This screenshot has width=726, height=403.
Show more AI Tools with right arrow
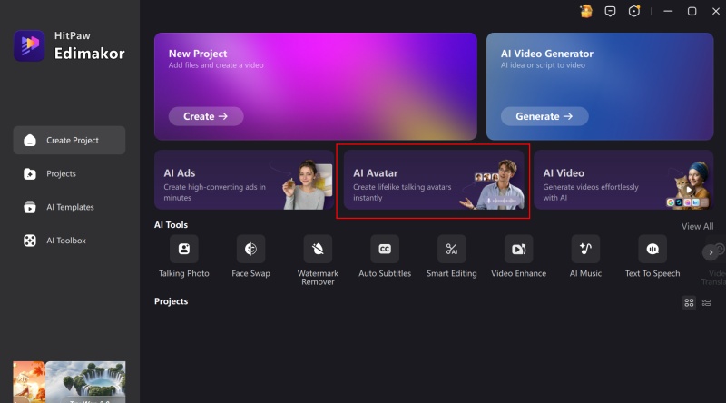(x=711, y=252)
